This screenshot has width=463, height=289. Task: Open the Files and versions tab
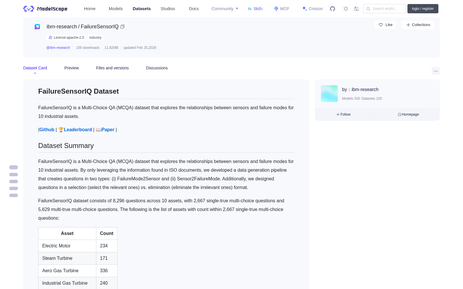point(112,68)
